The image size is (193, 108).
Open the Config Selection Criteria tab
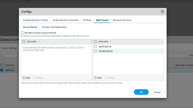pos(36,20)
